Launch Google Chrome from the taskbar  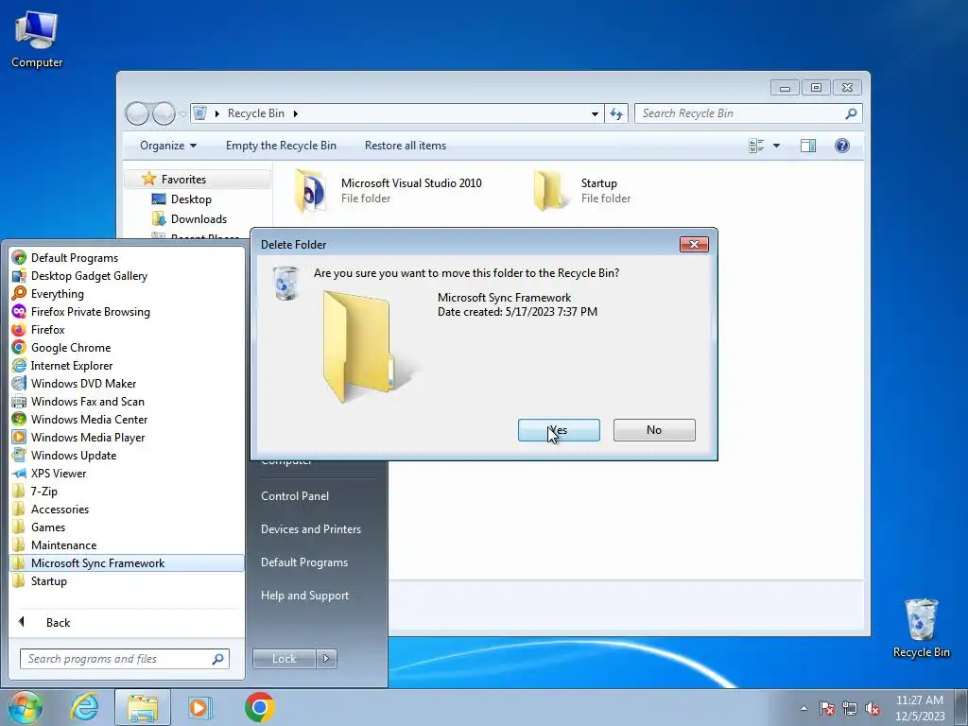(x=259, y=707)
